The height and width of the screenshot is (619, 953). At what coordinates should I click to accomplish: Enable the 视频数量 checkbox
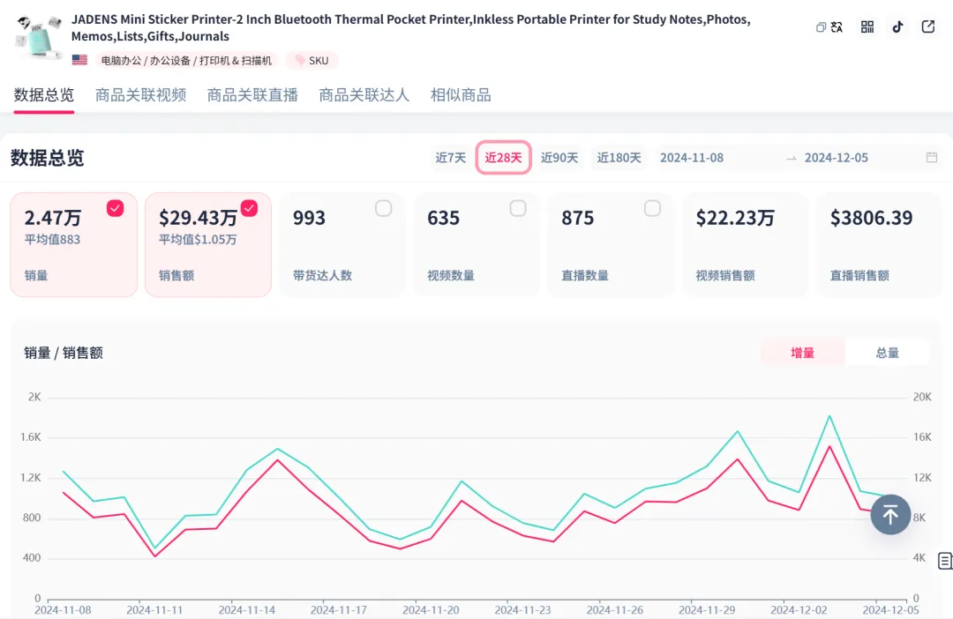pos(517,208)
